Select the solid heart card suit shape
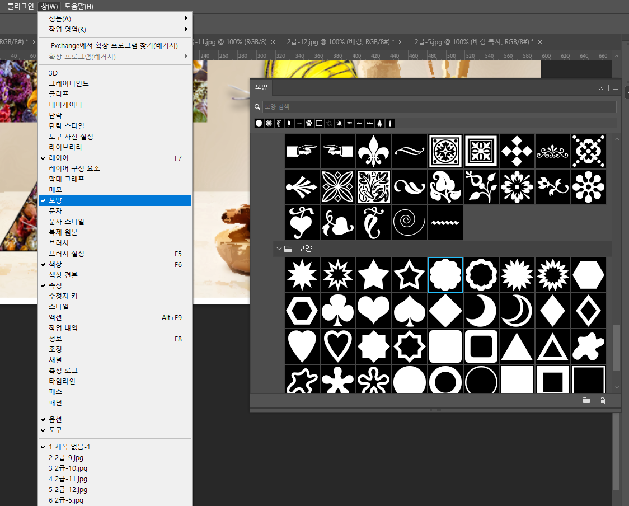The height and width of the screenshot is (506, 629). pos(373,311)
